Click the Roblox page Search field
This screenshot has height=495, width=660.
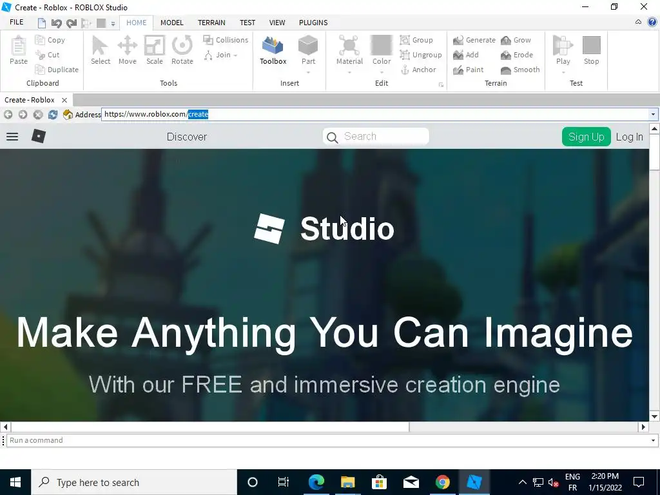tap(376, 137)
